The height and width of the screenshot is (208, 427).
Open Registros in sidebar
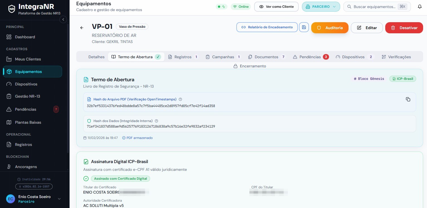[x=33, y=144]
